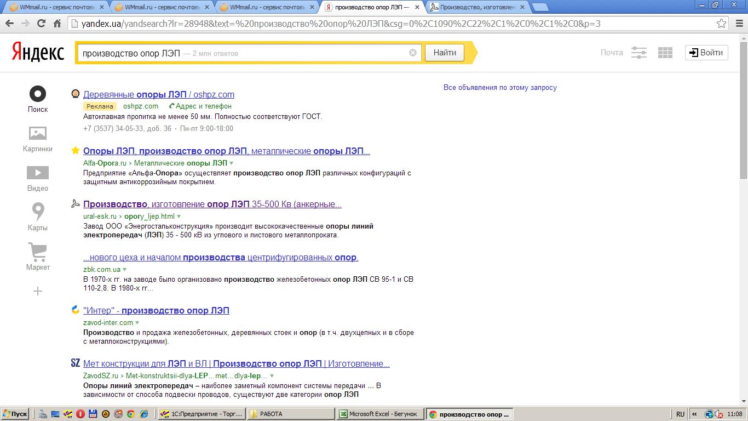The height and width of the screenshot is (421, 748).
Task: Click the Найти search button
Action: pos(445,53)
